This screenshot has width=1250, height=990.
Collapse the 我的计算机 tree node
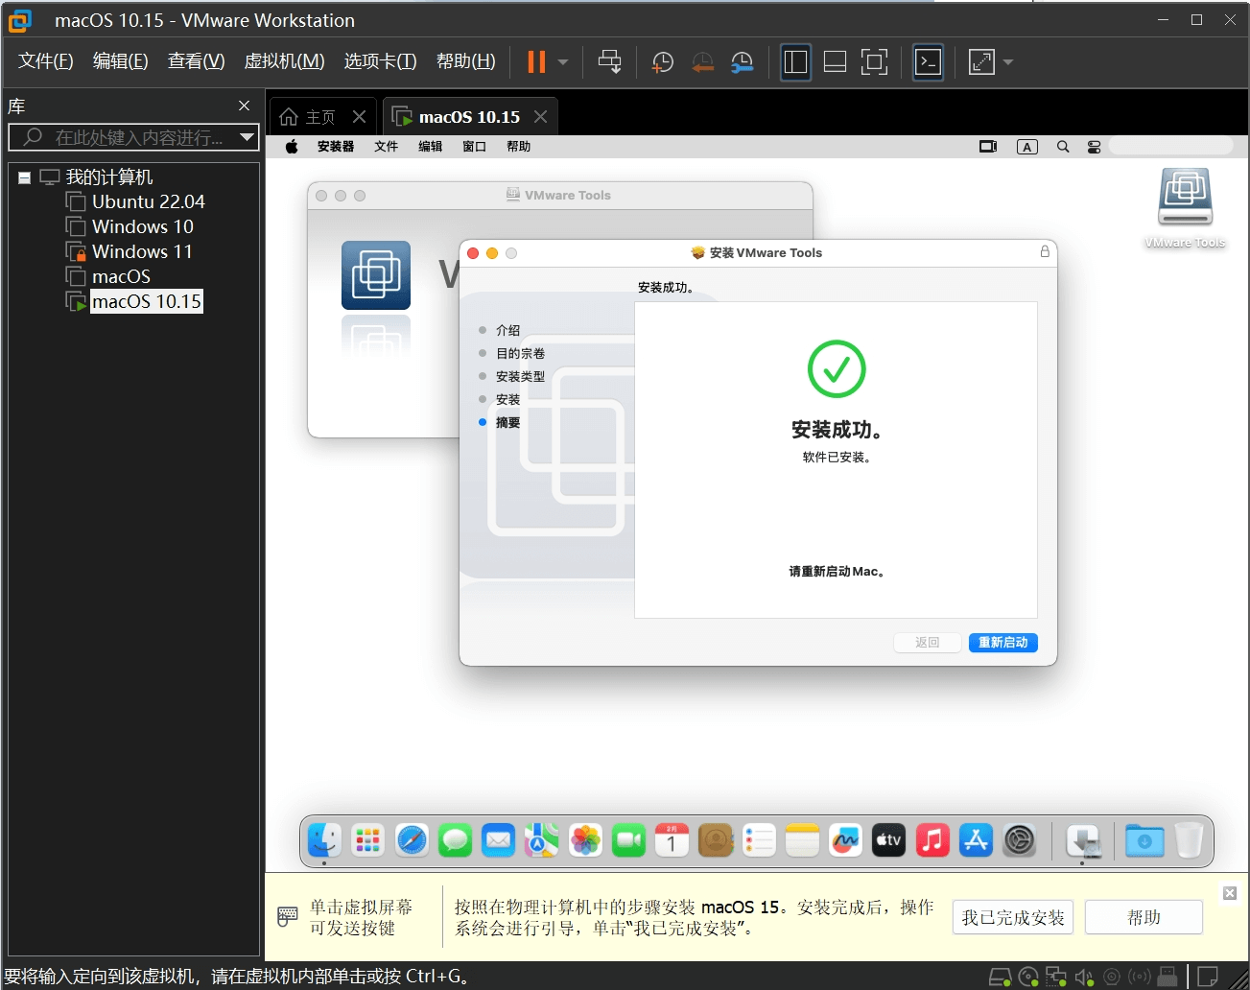click(25, 177)
